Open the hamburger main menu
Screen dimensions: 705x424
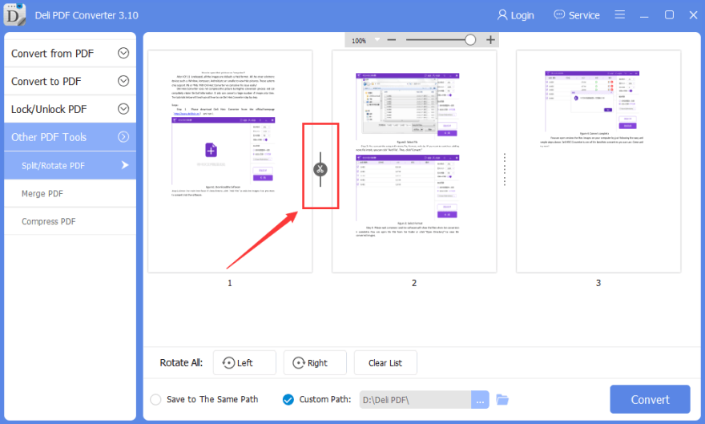pyautogui.click(x=619, y=15)
